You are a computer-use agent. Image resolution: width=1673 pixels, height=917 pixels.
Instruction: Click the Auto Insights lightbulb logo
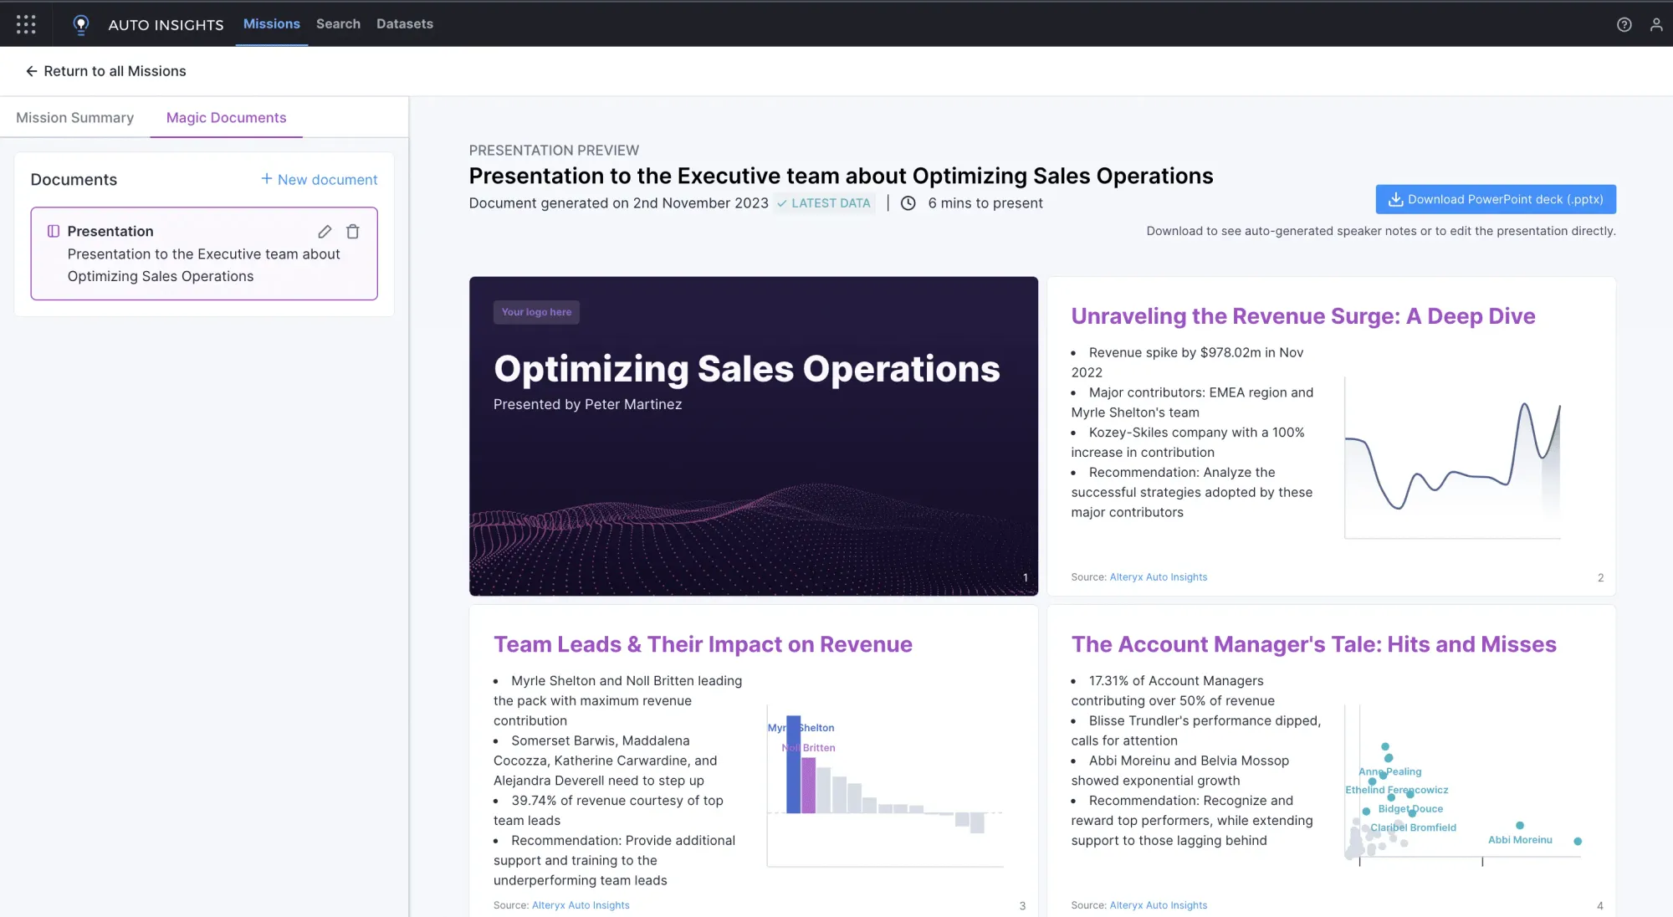[80, 24]
